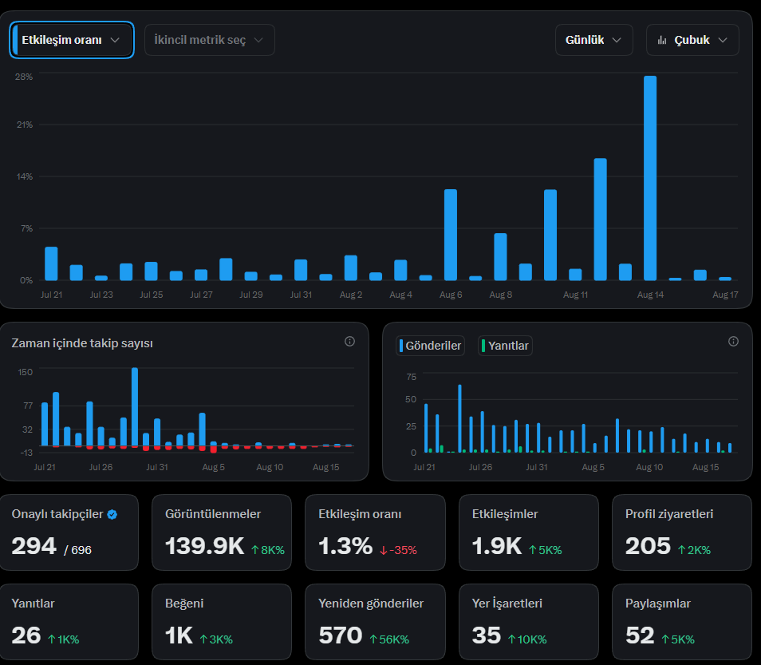Toggle the Yanıtlar series in chart legend
761x665 pixels.
505,346
